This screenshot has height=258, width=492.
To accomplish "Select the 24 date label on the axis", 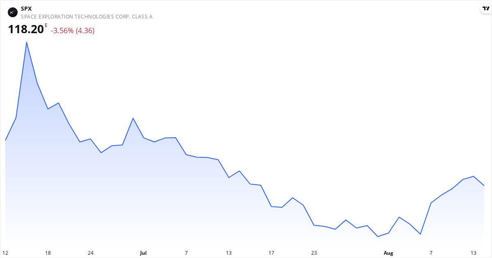I will [91, 253].
